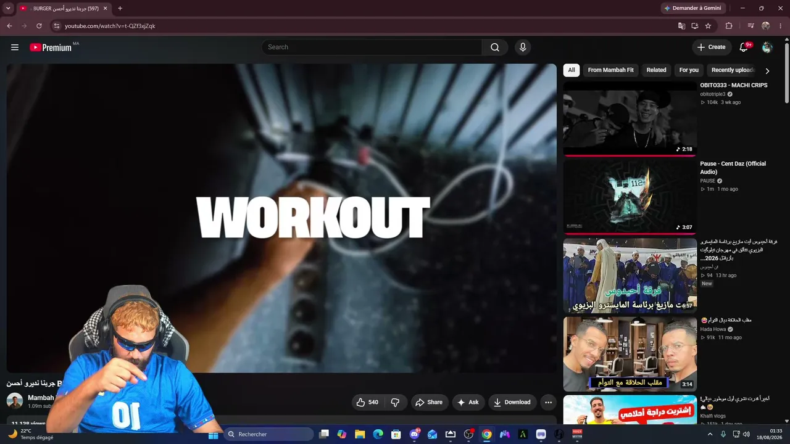Start voice search with the microphone
The width and height of the screenshot is (790, 444).
pos(523,47)
